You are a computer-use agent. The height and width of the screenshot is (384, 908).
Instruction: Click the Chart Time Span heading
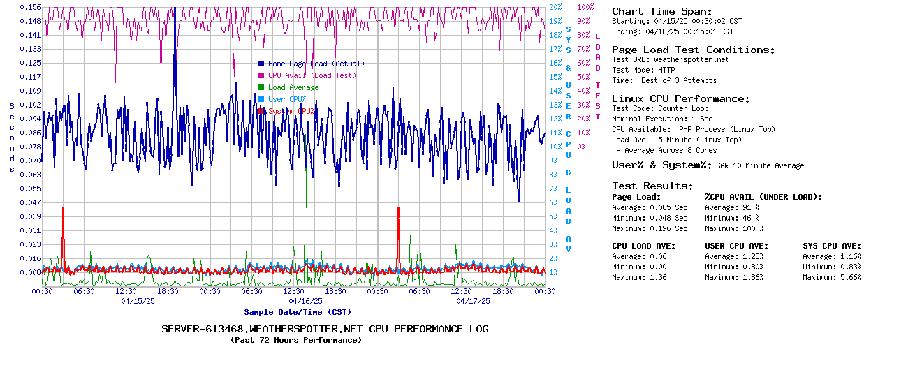click(x=661, y=11)
